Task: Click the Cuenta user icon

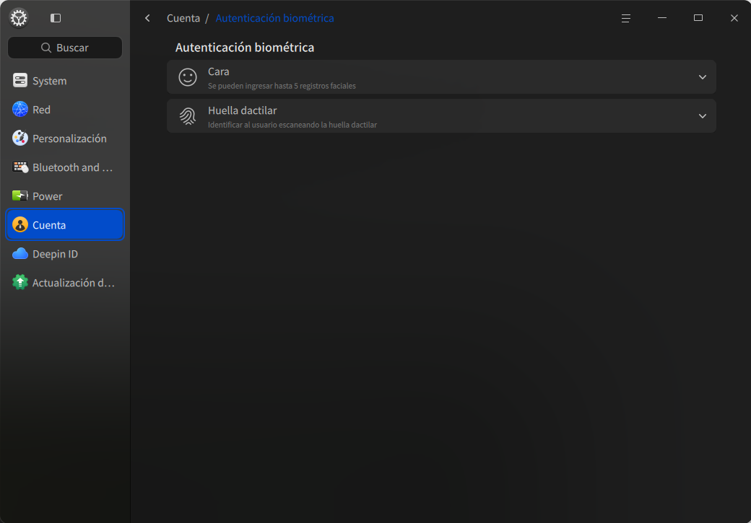Action: pyautogui.click(x=20, y=224)
